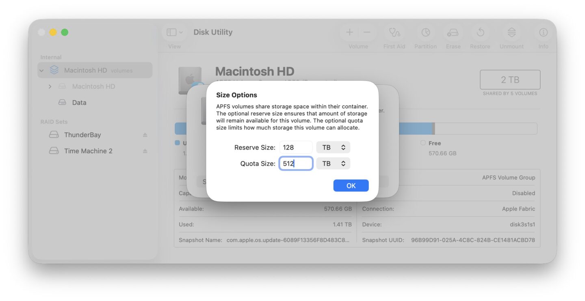The image size is (585, 301).
Task: Show Info for the selected volume
Action: (x=543, y=32)
